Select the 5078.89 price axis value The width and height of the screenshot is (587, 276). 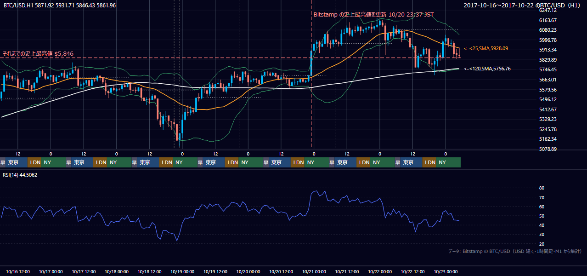tap(548, 149)
